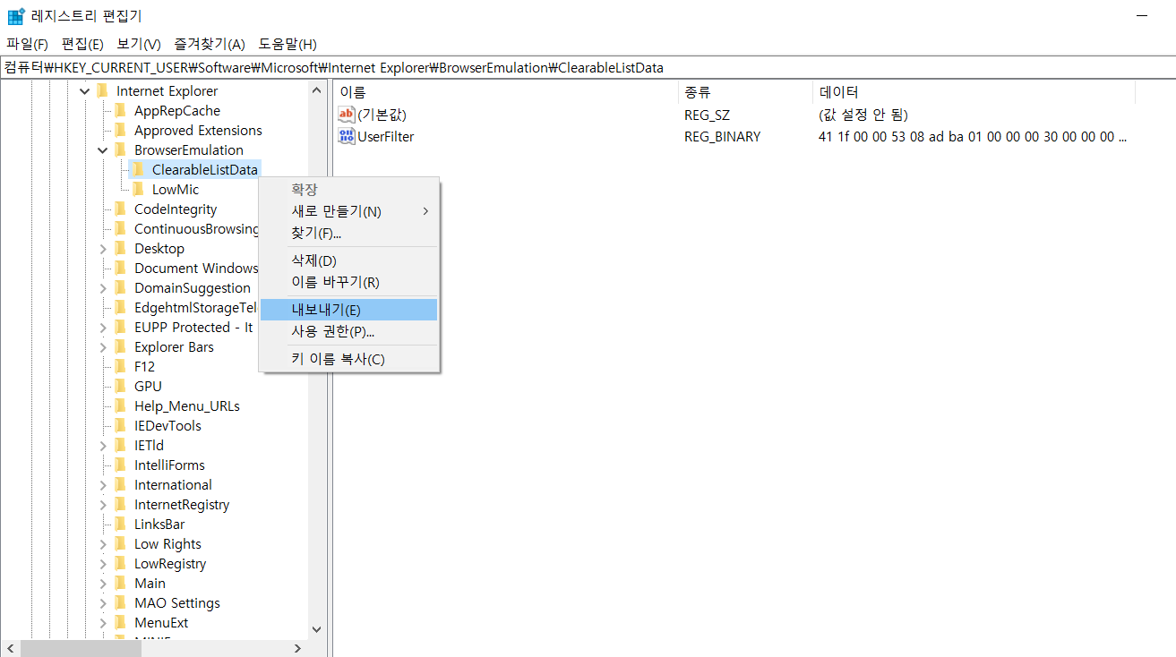Image resolution: width=1176 pixels, height=657 pixels.
Task: Click the CodeIntegrity folder icon
Action: tap(120, 209)
